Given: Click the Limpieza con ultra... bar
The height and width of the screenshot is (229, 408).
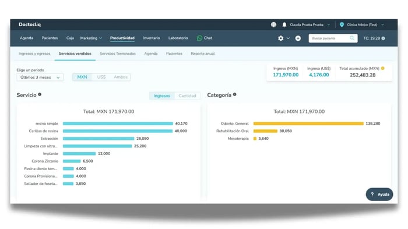Looking at the screenshot, I should click(x=97, y=146).
